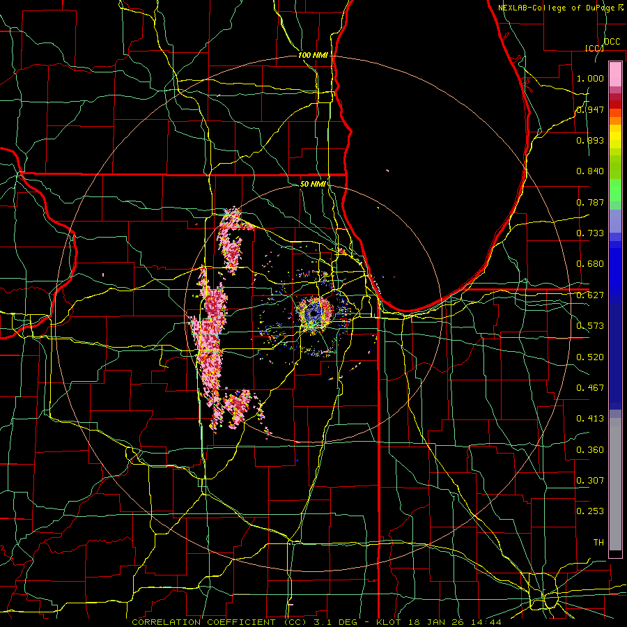Click the DCC product label
The height and width of the screenshot is (627, 627).
[x=612, y=42]
